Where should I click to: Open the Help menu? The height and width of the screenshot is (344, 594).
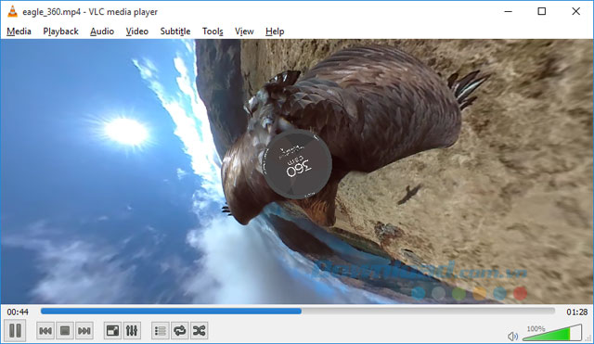275,32
